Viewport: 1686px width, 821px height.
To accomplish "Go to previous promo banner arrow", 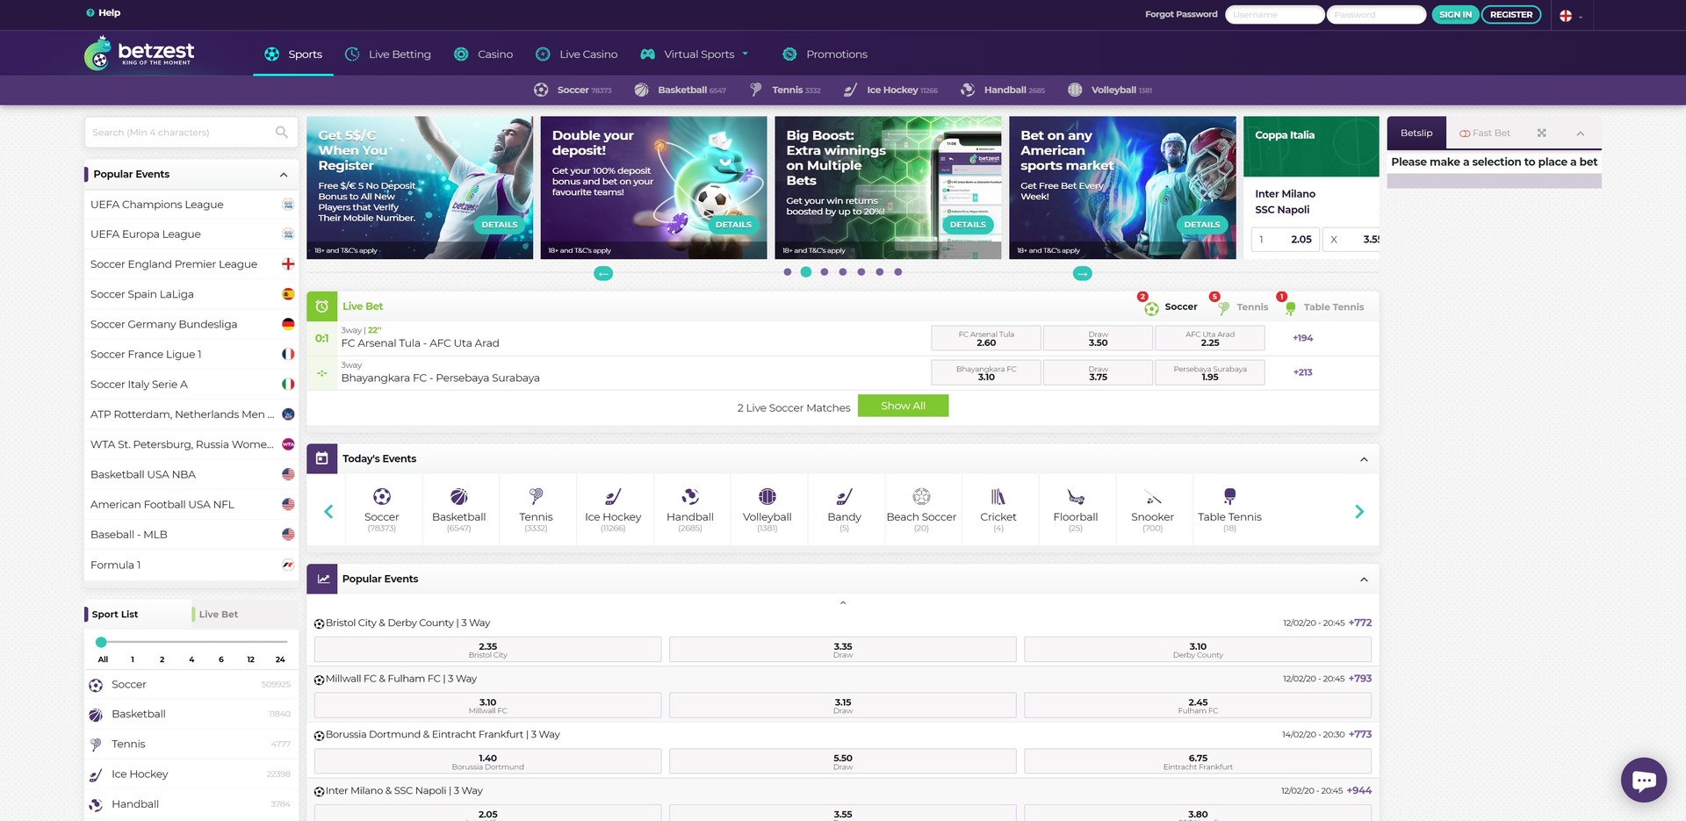I will click(603, 273).
